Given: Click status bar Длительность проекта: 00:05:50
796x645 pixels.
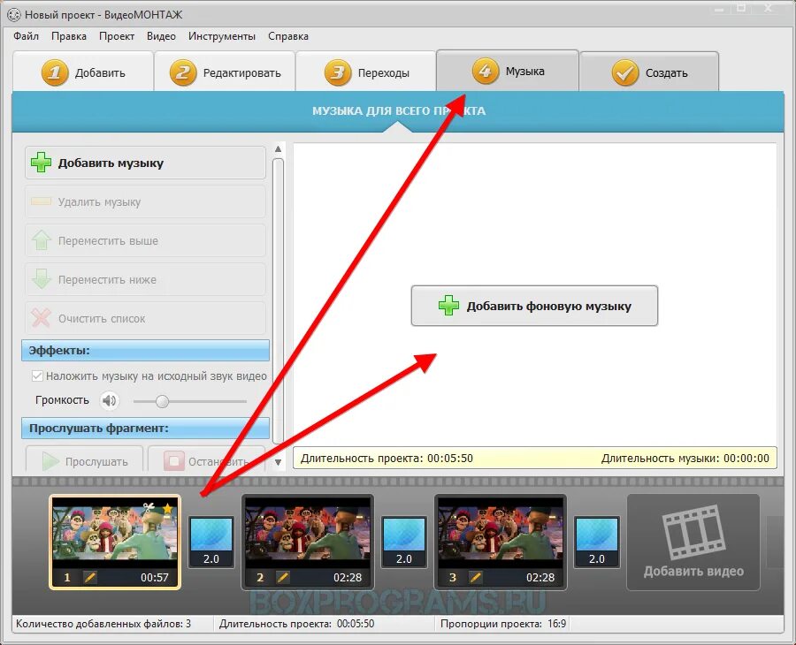Looking at the screenshot, I should pyautogui.click(x=297, y=624).
